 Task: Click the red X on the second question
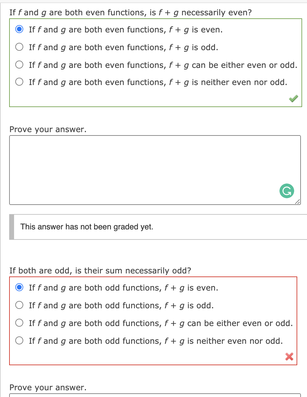pyautogui.click(x=289, y=357)
